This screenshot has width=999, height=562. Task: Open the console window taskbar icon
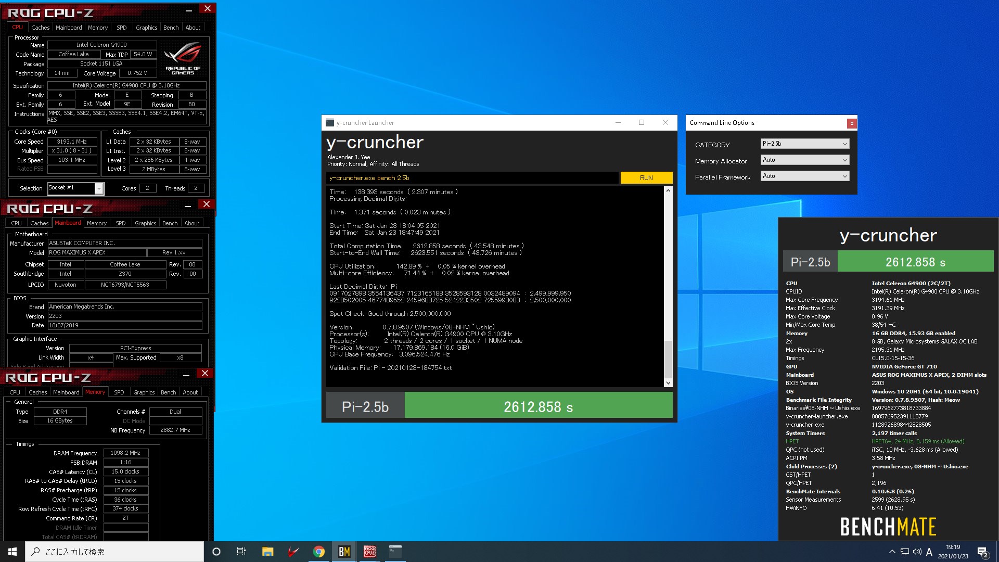(x=395, y=552)
